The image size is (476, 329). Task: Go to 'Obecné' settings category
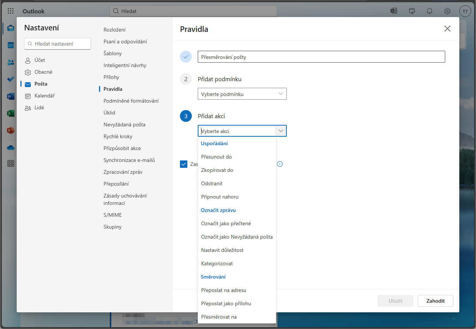point(43,72)
